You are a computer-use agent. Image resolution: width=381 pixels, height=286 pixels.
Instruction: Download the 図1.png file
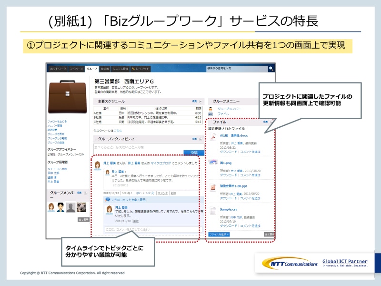coord(229,175)
